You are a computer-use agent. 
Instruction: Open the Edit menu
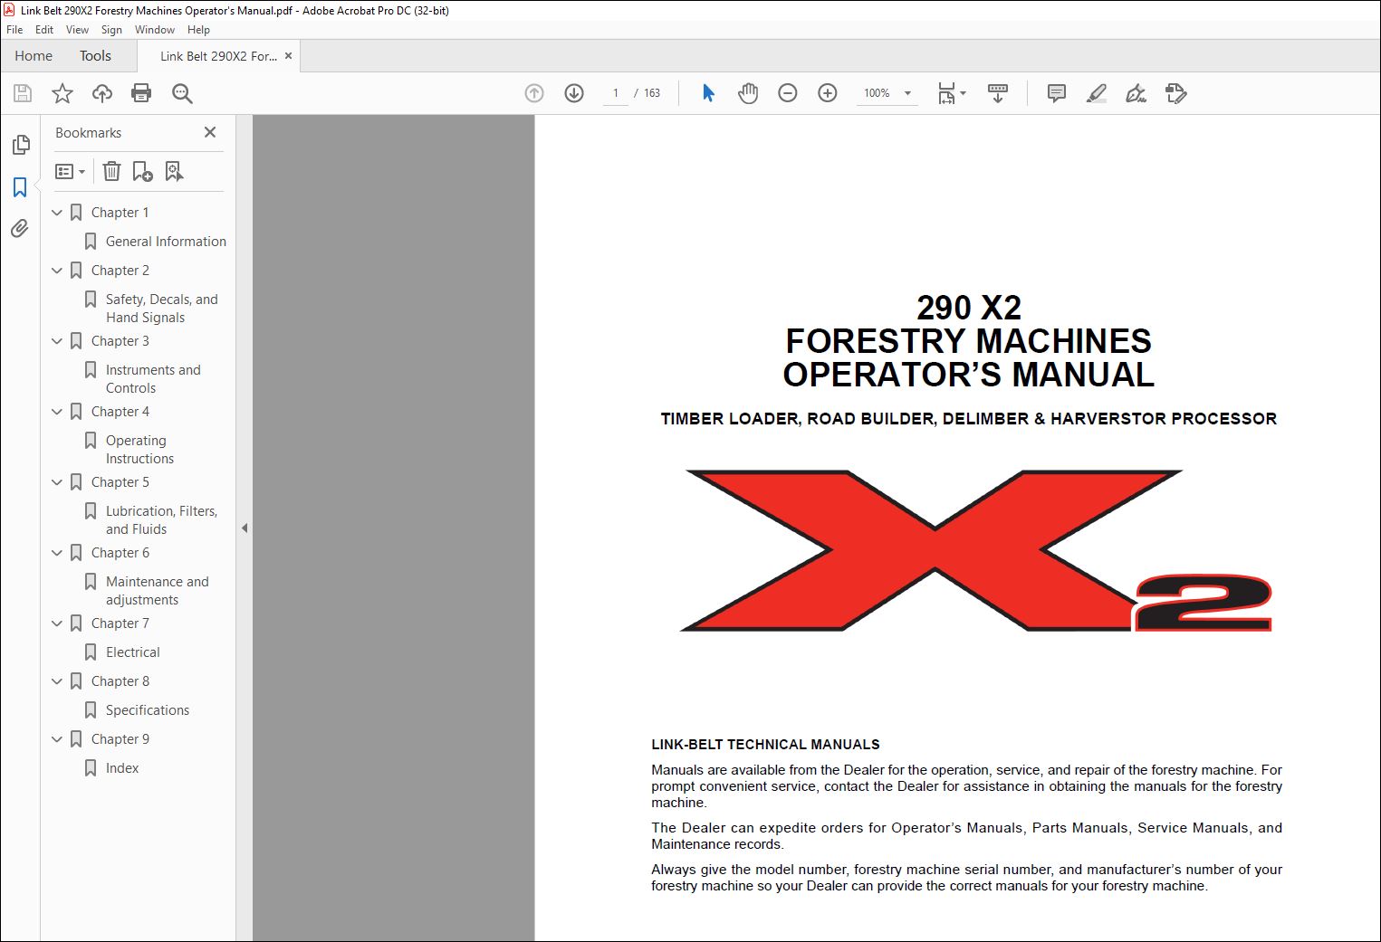[44, 30]
